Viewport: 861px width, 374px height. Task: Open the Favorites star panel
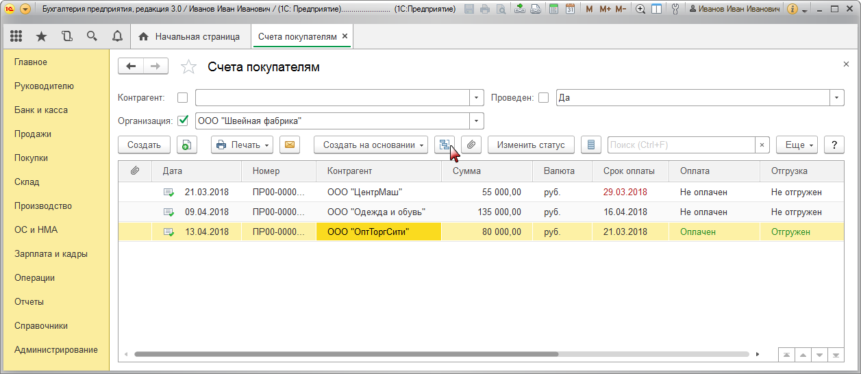click(x=41, y=36)
